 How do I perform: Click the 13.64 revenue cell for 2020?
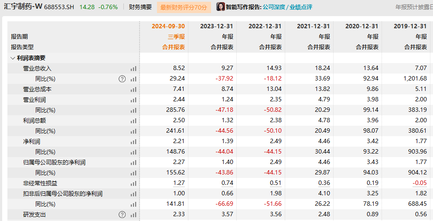tap(371, 68)
